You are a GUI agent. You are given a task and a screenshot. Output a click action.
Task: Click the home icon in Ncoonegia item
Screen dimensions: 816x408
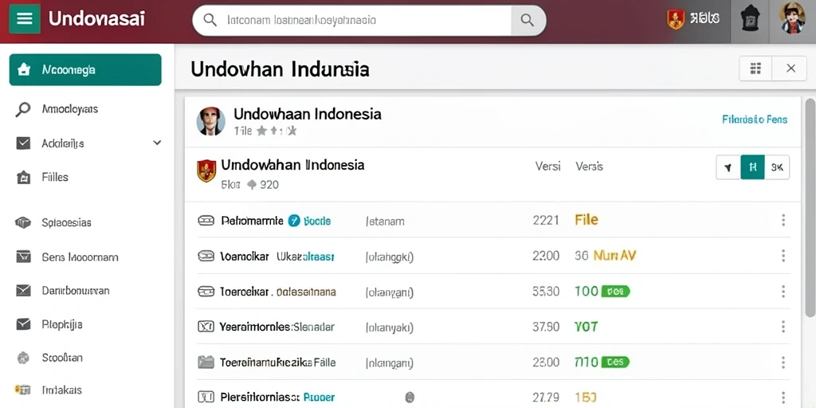[23, 70]
